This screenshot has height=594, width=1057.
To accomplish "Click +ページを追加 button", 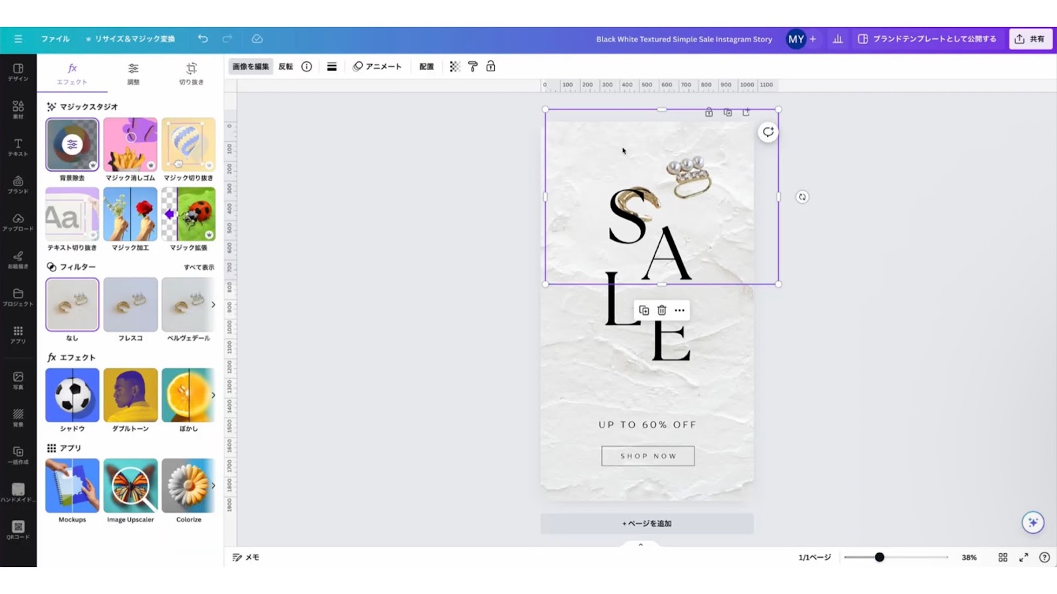I will point(647,523).
